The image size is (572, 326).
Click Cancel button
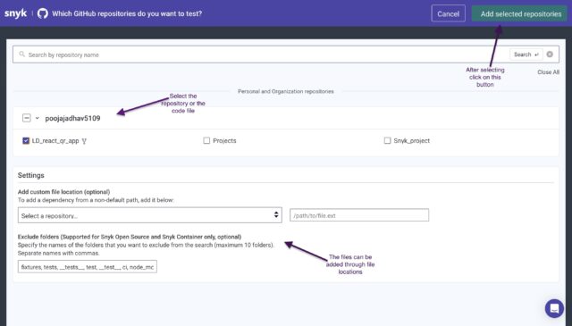448,14
